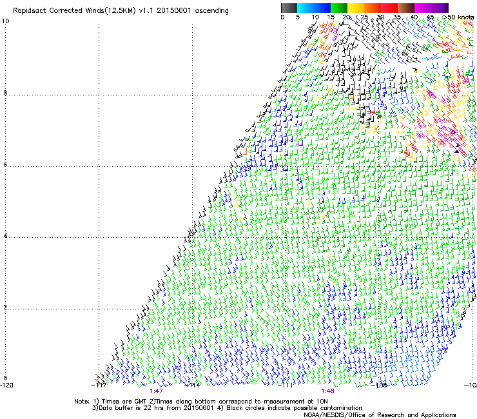
Task: Click the 'Data buffer is 22 hrs' note line
Action: click(227, 408)
